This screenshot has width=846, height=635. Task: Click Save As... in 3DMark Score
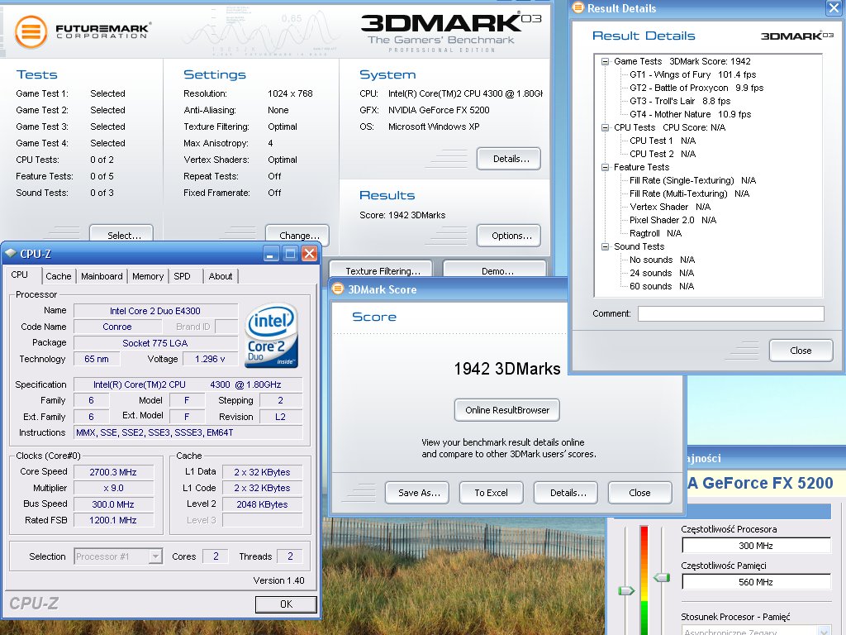[x=417, y=493]
